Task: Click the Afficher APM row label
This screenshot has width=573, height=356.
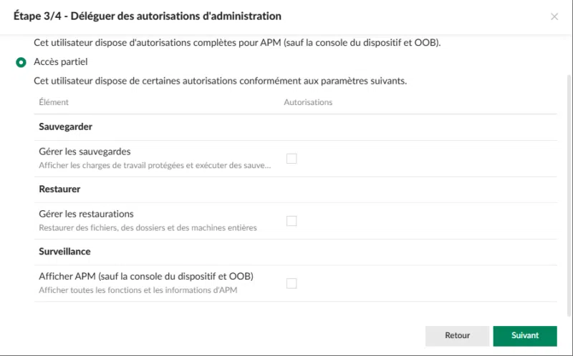Action: click(x=146, y=276)
